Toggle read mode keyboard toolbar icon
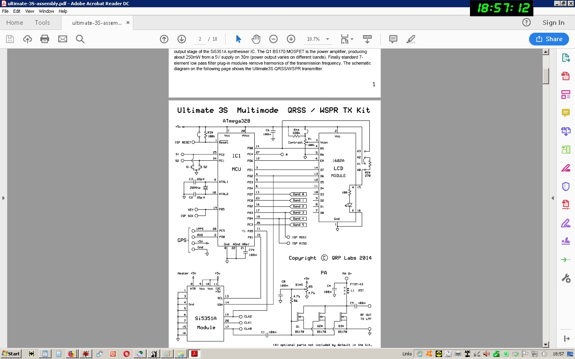 [367, 39]
